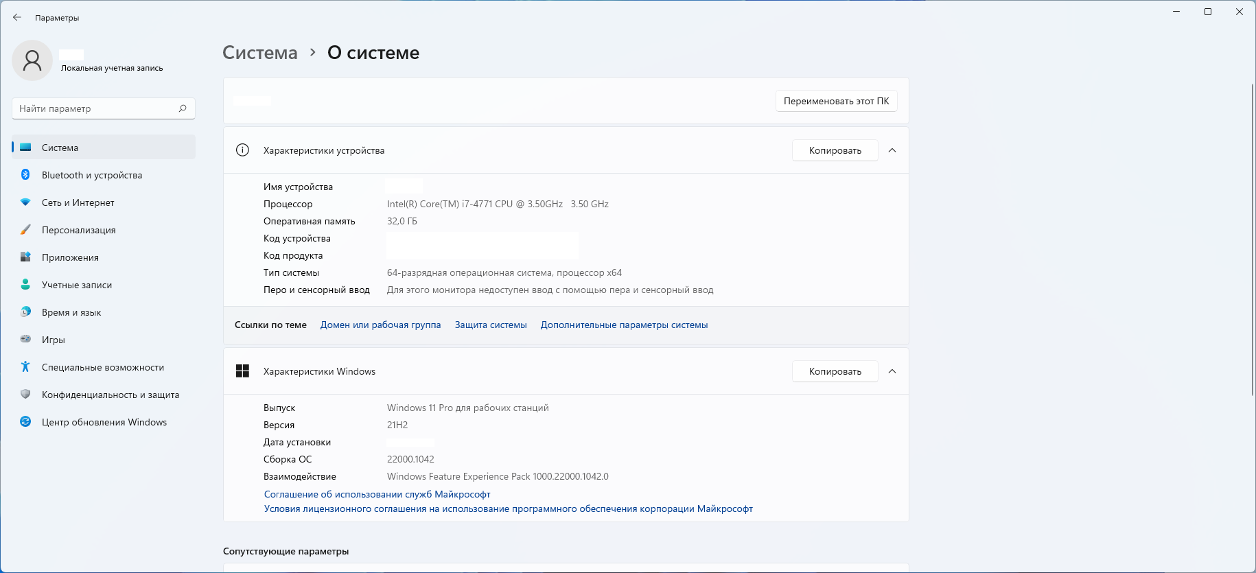Select the 64-разрядная операционная система text
The width and height of the screenshot is (1256, 573).
pyautogui.click(x=504, y=272)
